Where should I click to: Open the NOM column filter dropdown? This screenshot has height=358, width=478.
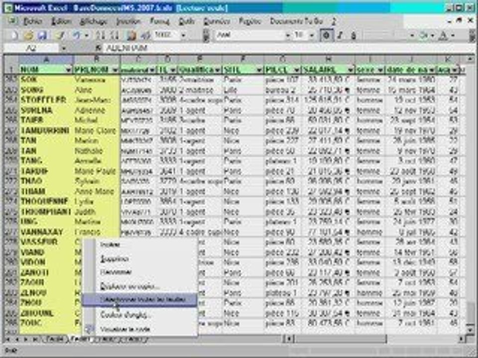[x=69, y=70]
